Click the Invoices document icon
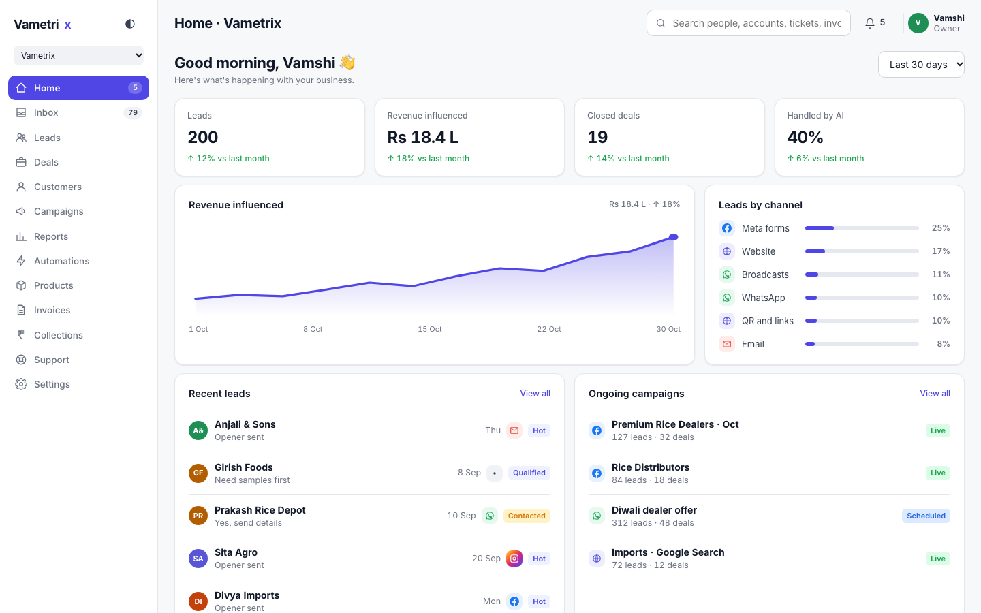This screenshot has height=613, width=981. coord(21,310)
